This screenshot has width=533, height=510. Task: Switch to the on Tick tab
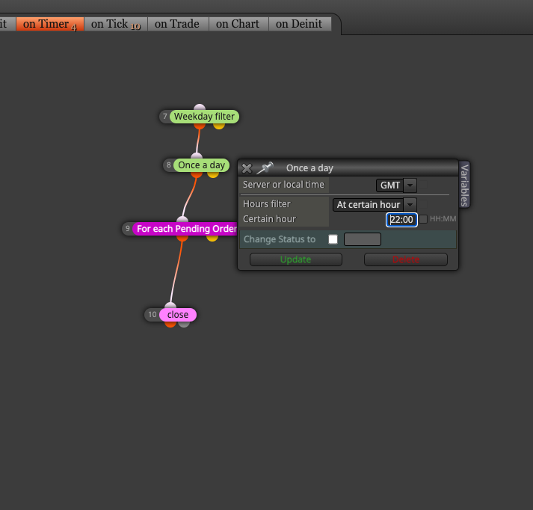click(116, 24)
